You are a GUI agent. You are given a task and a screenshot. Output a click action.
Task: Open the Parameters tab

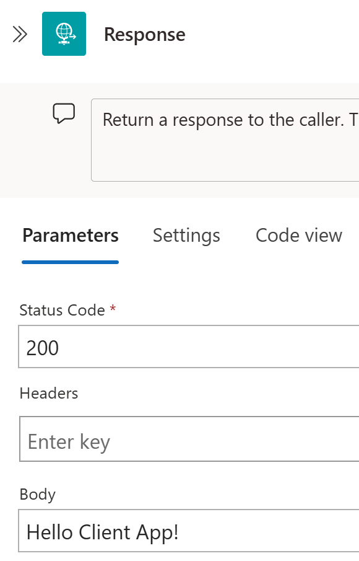pyautogui.click(x=71, y=236)
